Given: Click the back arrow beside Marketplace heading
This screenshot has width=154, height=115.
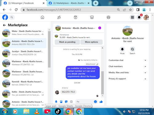Looking at the screenshot, I should [4, 25].
